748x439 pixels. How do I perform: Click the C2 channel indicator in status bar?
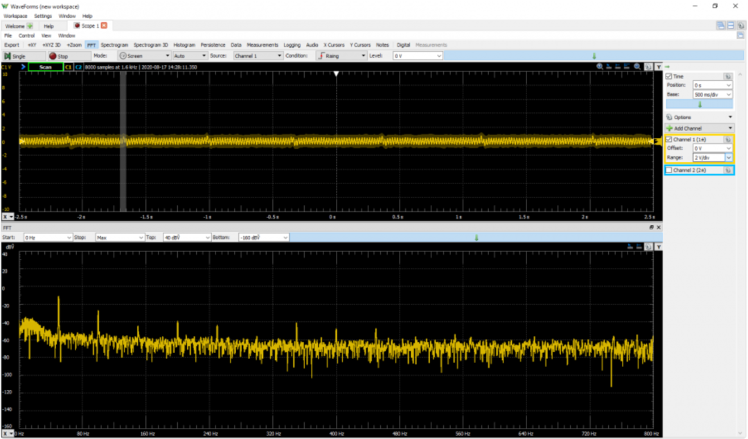(78, 67)
